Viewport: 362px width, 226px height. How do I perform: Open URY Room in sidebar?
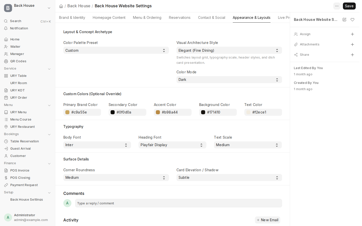click(19, 83)
